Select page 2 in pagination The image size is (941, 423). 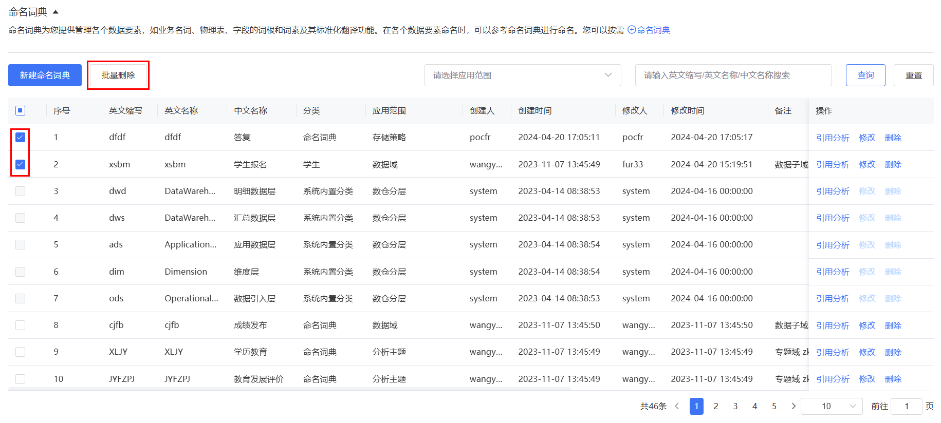(716, 406)
